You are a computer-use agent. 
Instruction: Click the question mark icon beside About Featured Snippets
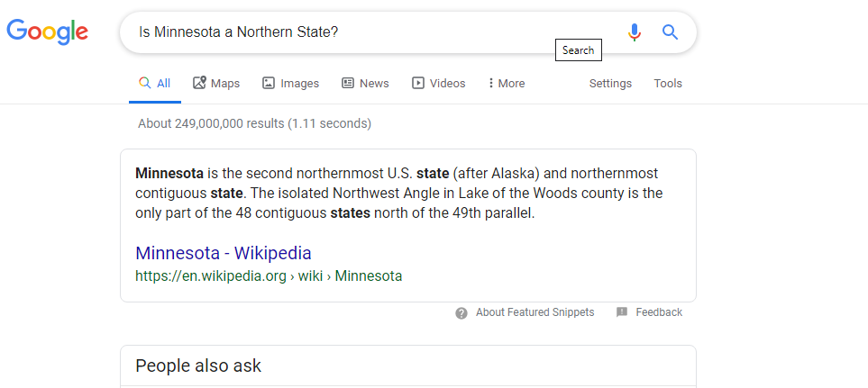[461, 313]
